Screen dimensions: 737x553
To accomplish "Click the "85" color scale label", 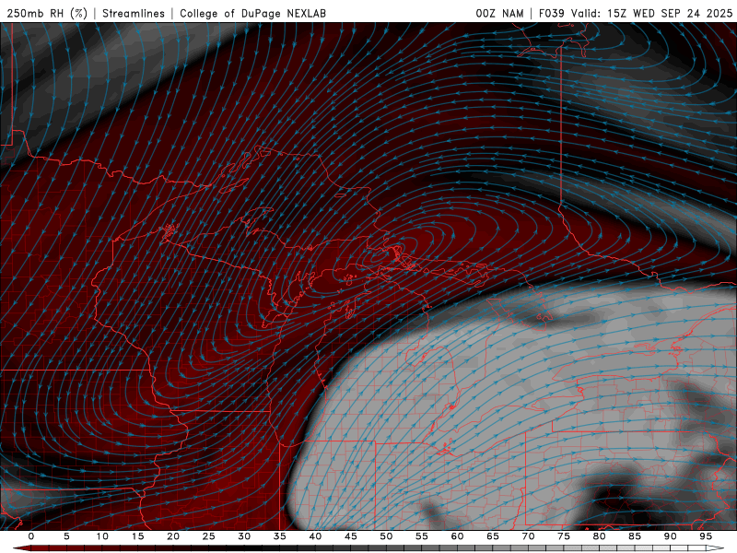I will 635,536.
